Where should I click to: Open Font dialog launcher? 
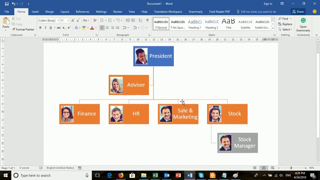tap(96, 35)
